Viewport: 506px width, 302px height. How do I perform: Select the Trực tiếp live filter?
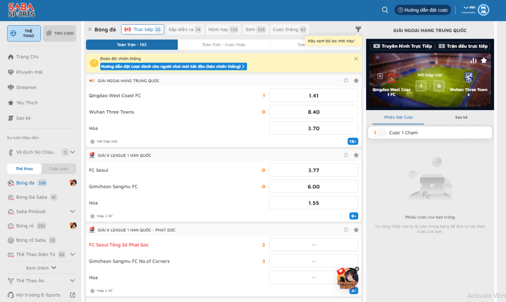[143, 29]
